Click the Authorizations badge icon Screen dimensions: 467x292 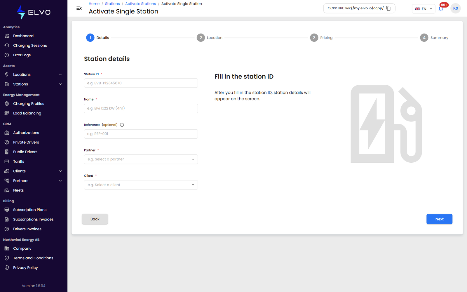tap(7, 133)
